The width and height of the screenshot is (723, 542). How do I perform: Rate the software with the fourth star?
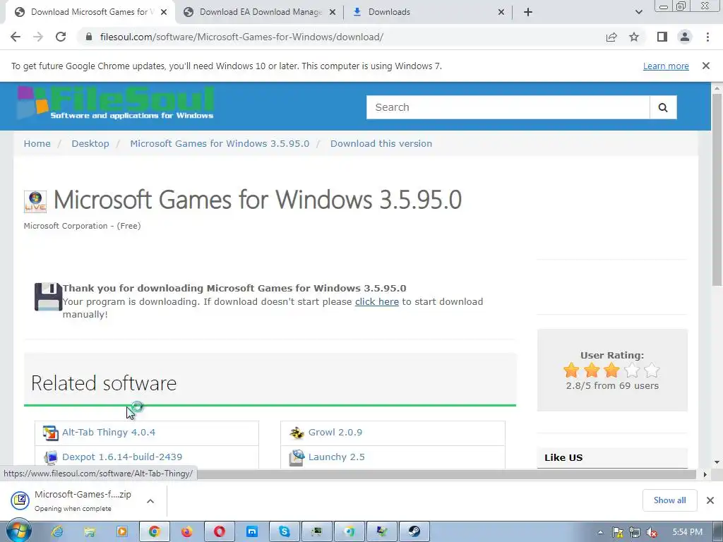(x=632, y=370)
